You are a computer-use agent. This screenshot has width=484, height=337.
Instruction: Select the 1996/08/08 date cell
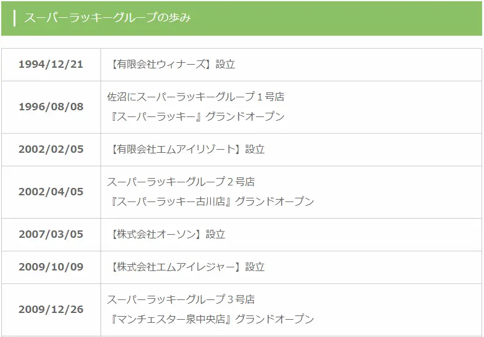51,107
